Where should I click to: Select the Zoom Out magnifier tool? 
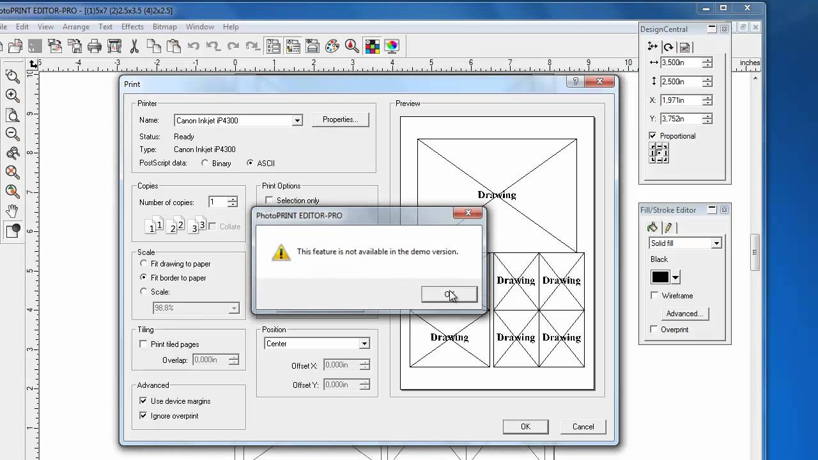click(x=12, y=134)
